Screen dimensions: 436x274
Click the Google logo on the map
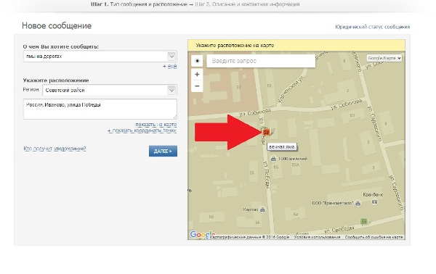[203, 234]
